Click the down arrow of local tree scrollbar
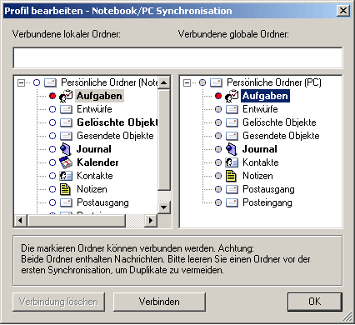The width and height of the screenshot is (355, 325). click(164, 207)
